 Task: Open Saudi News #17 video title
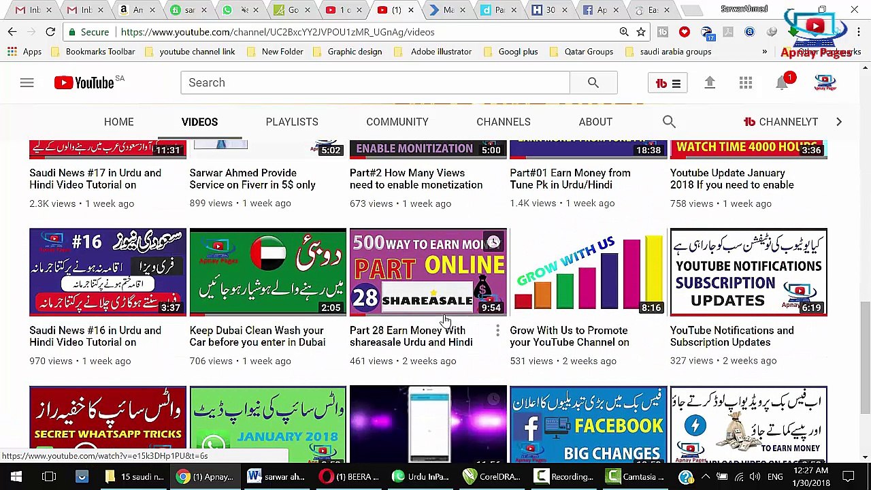pyautogui.click(x=95, y=179)
